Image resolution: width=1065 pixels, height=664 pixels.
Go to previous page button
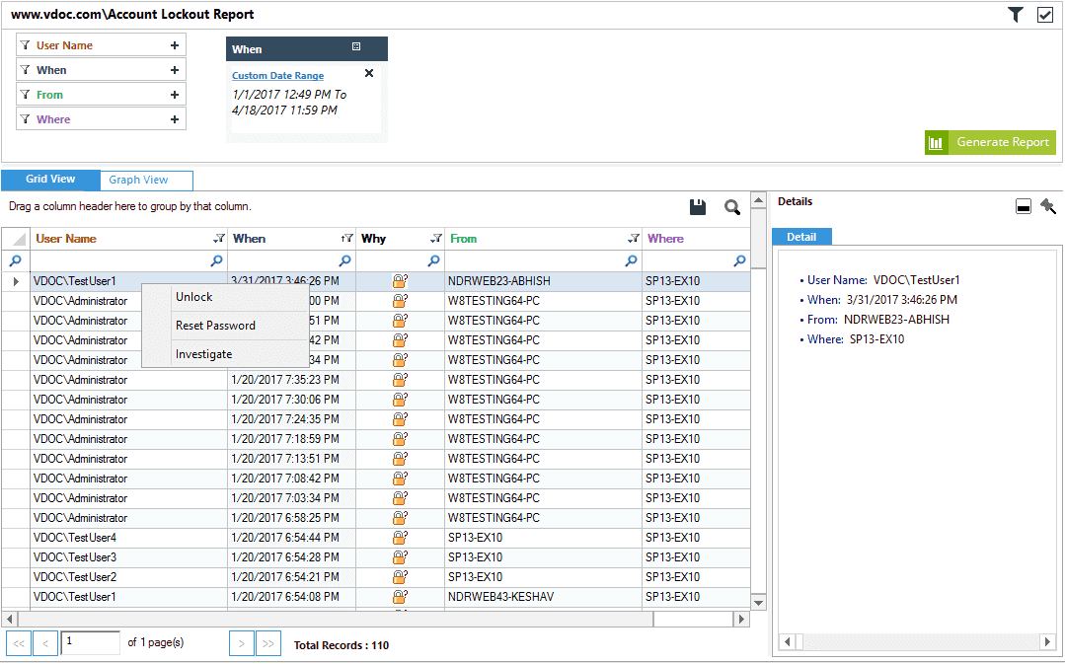(x=45, y=643)
